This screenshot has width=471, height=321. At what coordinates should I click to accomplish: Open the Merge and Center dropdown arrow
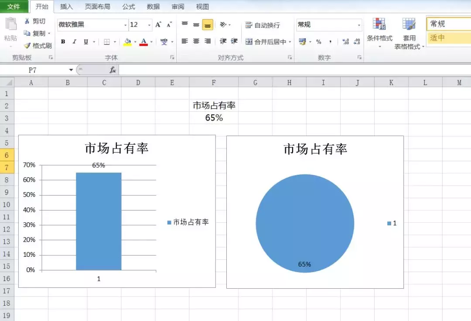click(290, 41)
